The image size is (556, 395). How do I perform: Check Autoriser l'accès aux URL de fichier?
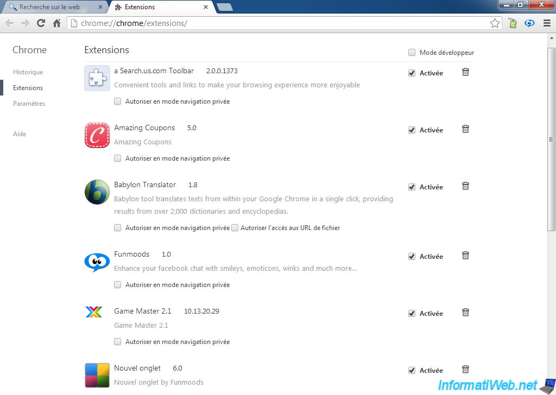tap(235, 228)
